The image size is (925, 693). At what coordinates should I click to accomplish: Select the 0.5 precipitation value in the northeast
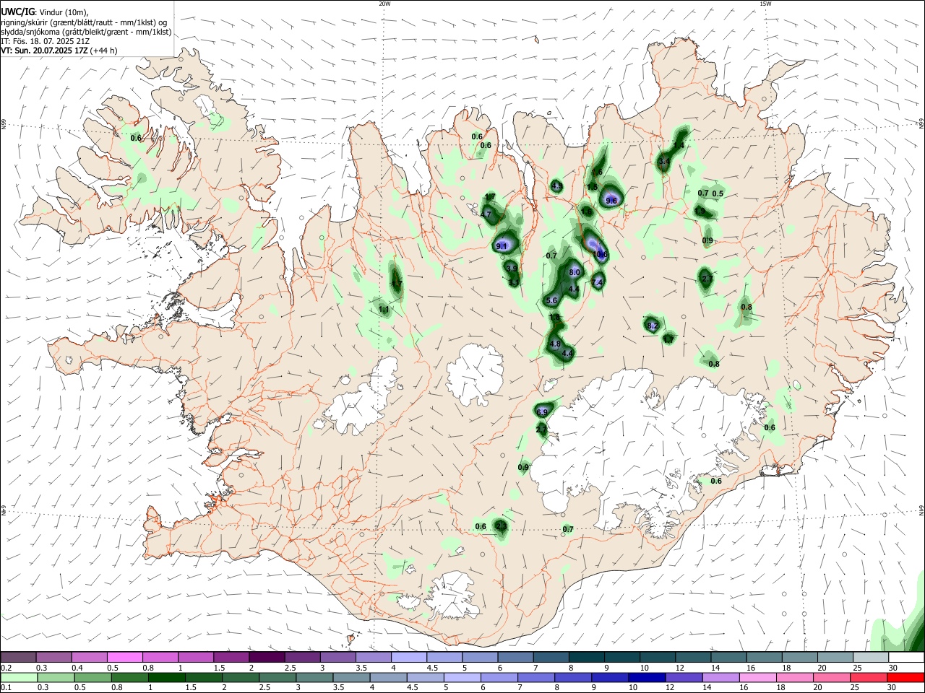(x=718, y=193)
